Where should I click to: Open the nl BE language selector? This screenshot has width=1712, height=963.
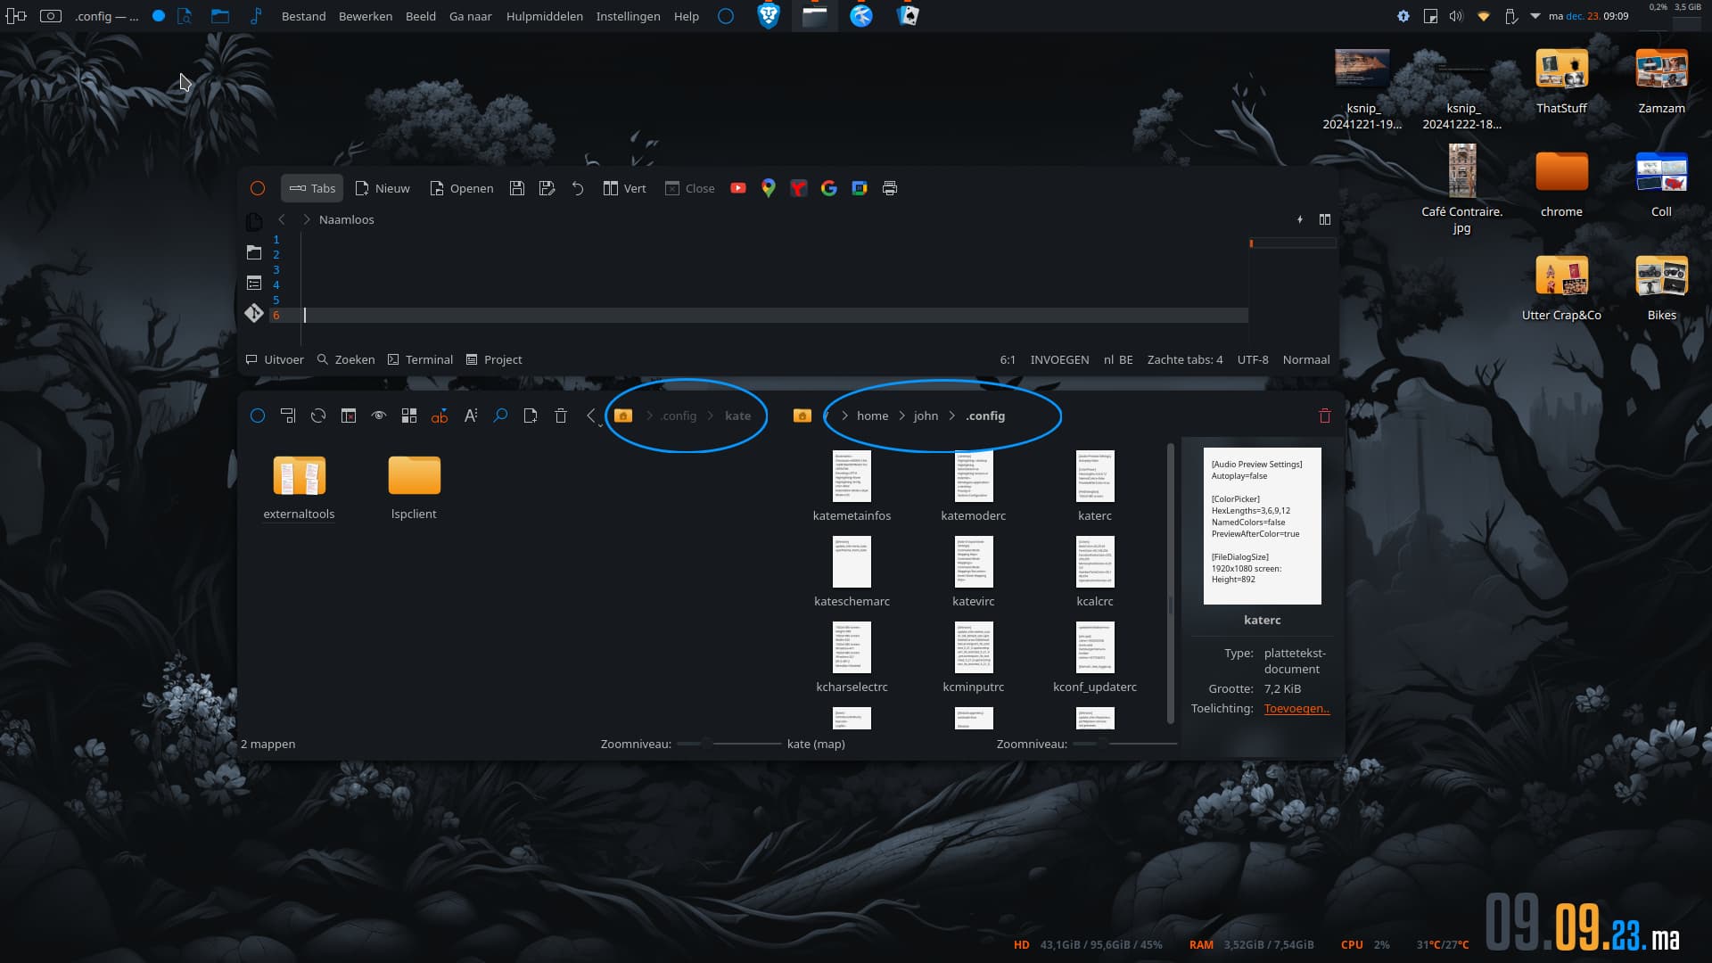1118,359
